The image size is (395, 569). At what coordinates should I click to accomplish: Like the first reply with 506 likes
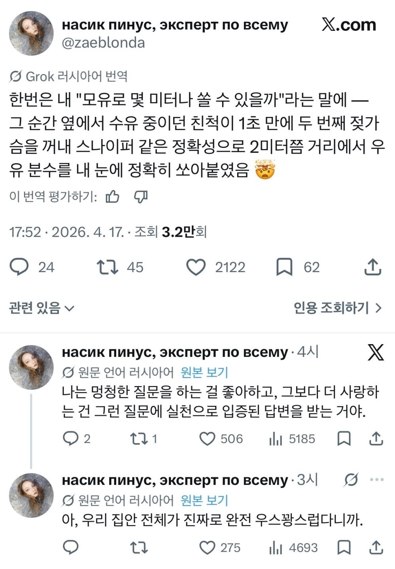tap(207, 439)
